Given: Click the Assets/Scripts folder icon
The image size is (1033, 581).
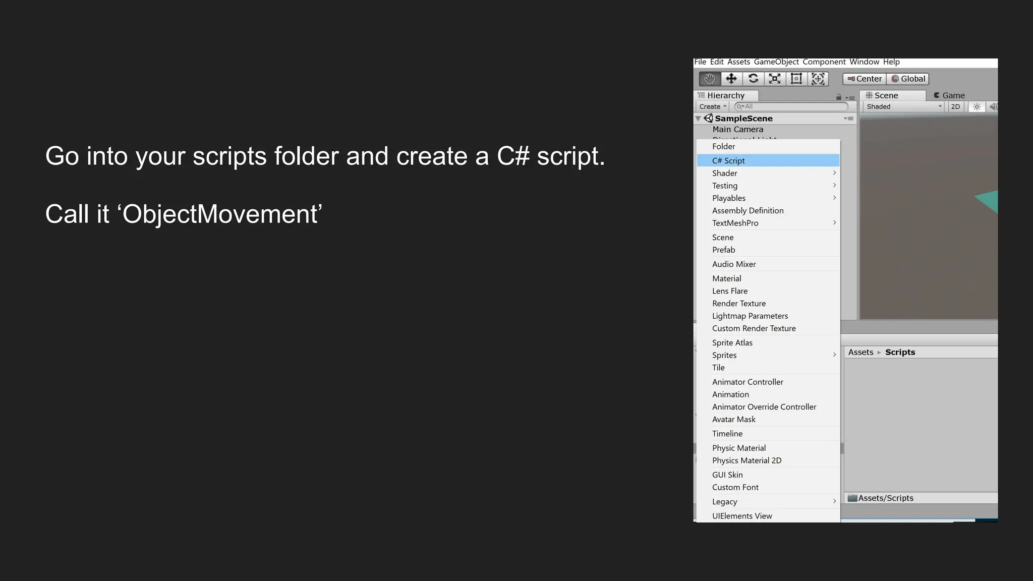Looking at the screenshot, I should coord(852,498).
